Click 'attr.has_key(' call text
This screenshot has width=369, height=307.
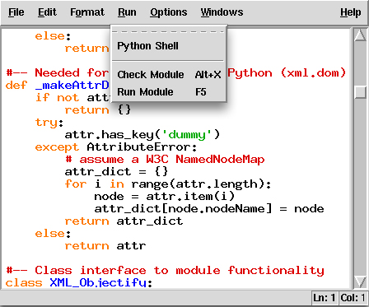pos(113,135)
